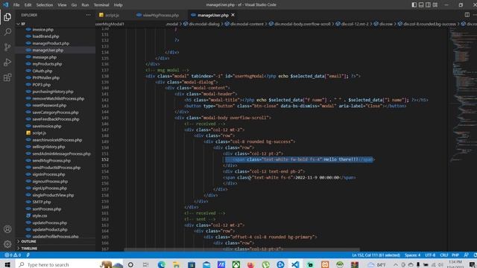This screenshot has height=268, width=477.
Task: Split the editor to the right
Action: click(467, 15)
